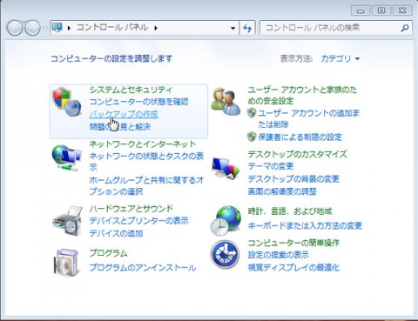Open プログラムのアンインストール link
The width and height of the screenshot is (418, 321).
point(143,267)
